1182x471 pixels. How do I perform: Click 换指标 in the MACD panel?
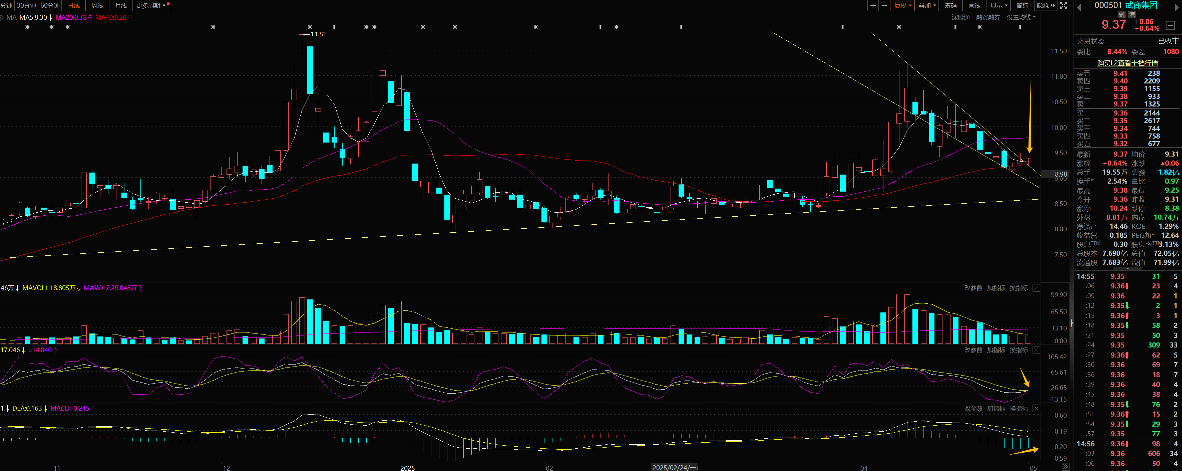tap(1019, 408)
